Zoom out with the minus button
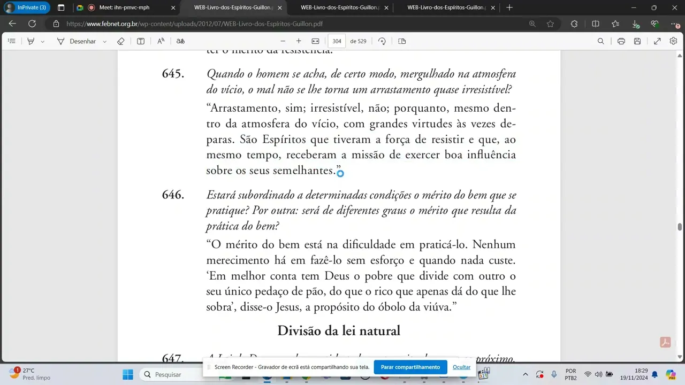 tap(283, 41)
